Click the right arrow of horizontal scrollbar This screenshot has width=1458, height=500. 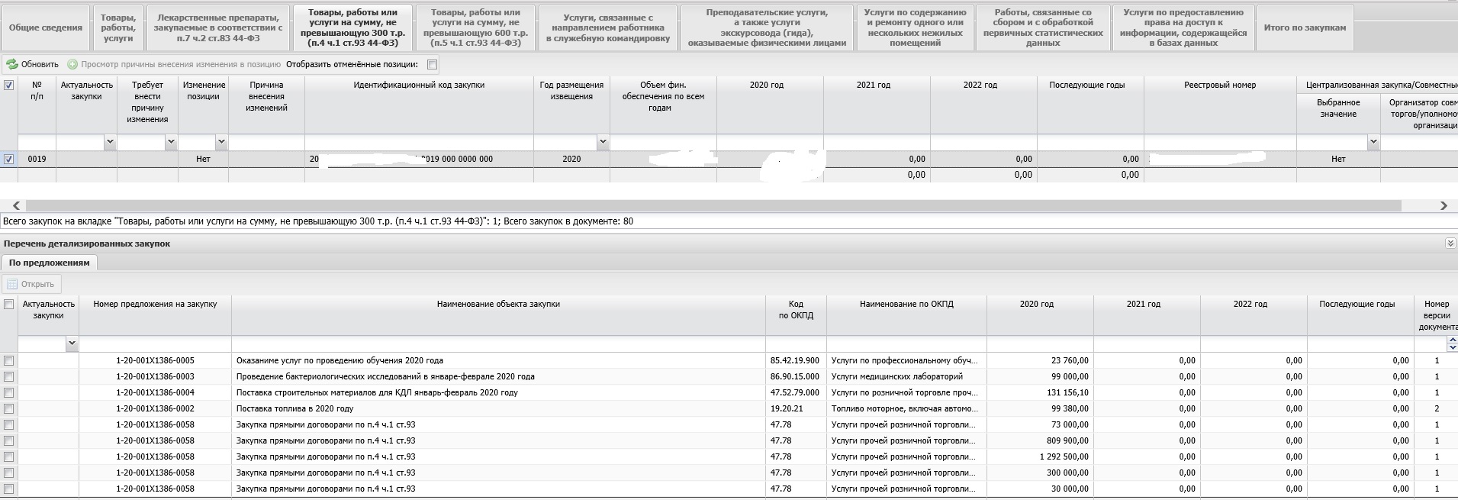click(x=1444, y=205)
